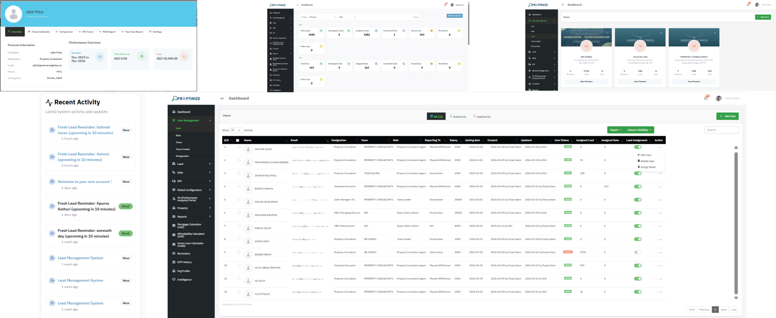Image resolution: width=776 pixels, height=318 pixels.
Task: Click the Intelligence icon in the large sidebar
Action: [x=174, y=280]
